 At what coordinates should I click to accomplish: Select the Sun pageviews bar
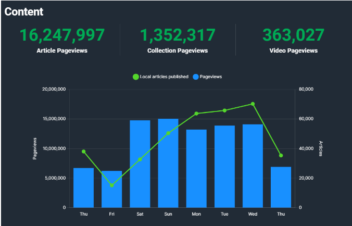(168, 163)
